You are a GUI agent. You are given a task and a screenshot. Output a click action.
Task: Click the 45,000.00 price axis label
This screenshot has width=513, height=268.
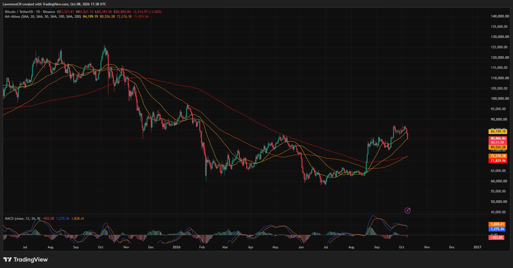point(498,212)
